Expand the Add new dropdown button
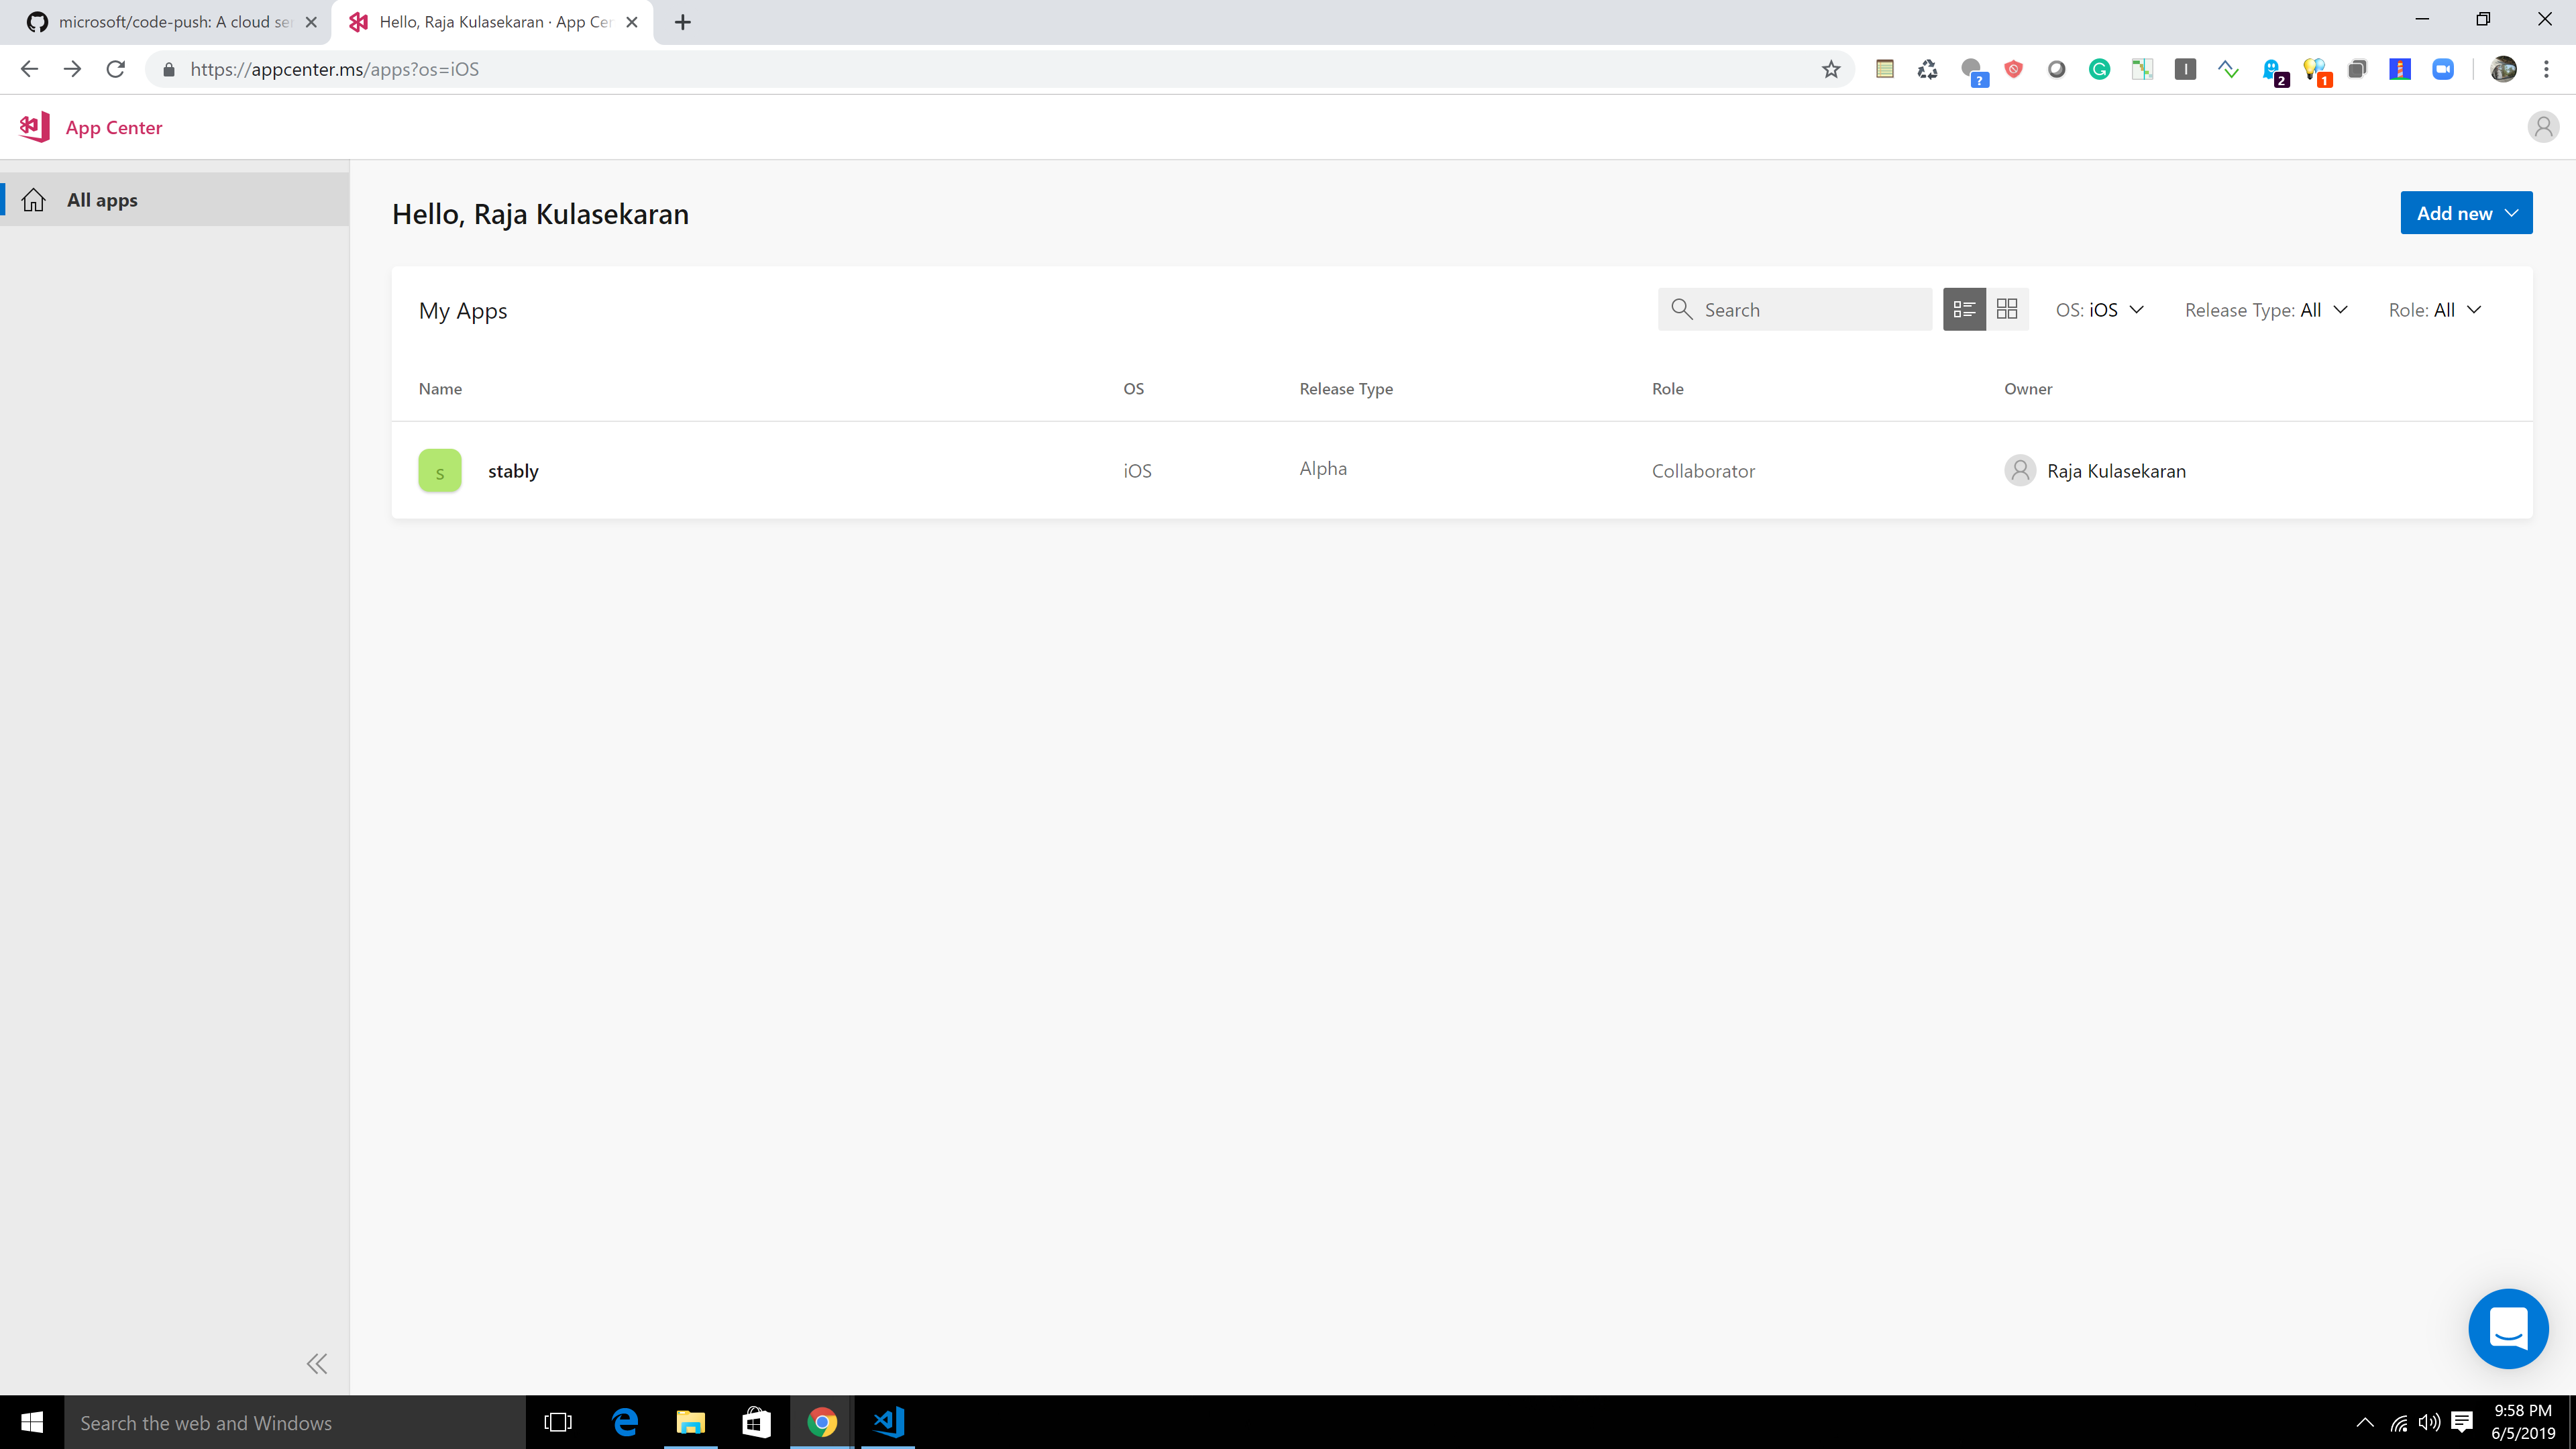Viewport: 2576px width, 1449px height. [2466, 213]
